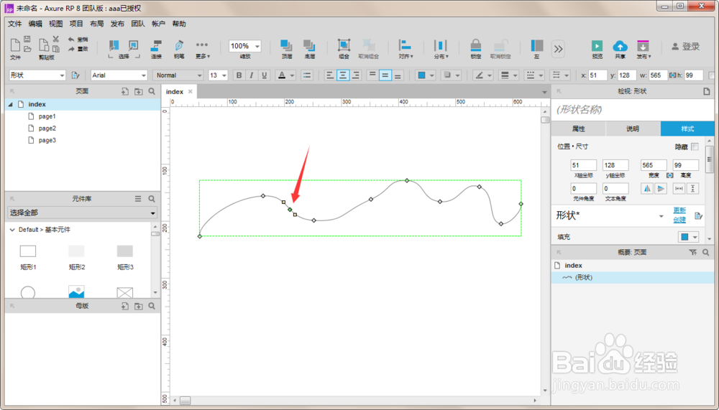Collapse the index page tree node
The height and width of the screenshot is (410, 719).
(x=11, y=104)
